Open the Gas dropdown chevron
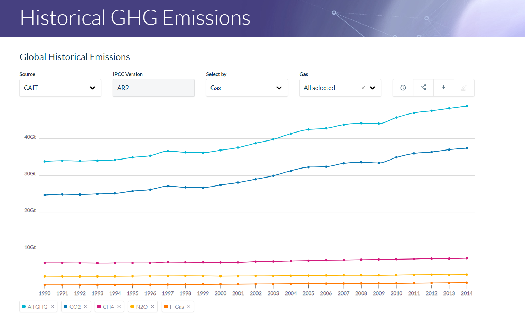The width and height of the screenshot is (525, 318). (373, 88)
